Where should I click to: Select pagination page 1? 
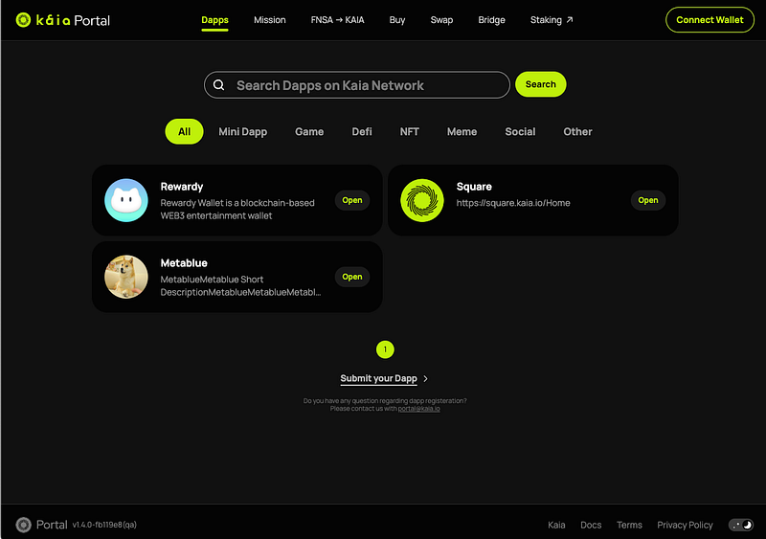(385, 349)
